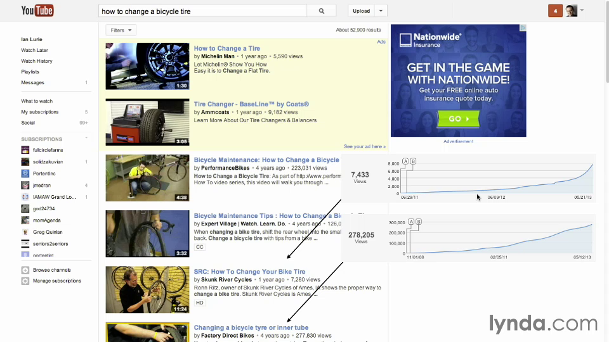Click the momAgenda channel icon
This screenshot has height=342, width=609.
click(x=25, y=220)
